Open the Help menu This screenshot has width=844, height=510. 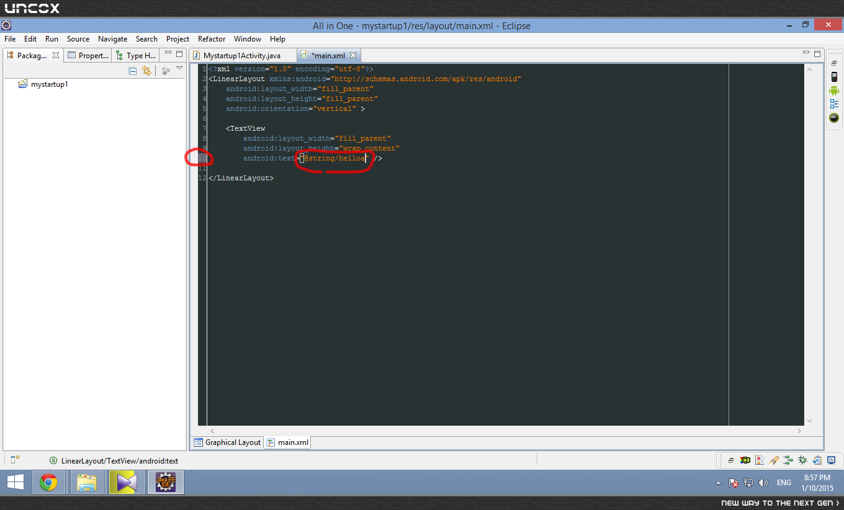[x=277, y=38]
